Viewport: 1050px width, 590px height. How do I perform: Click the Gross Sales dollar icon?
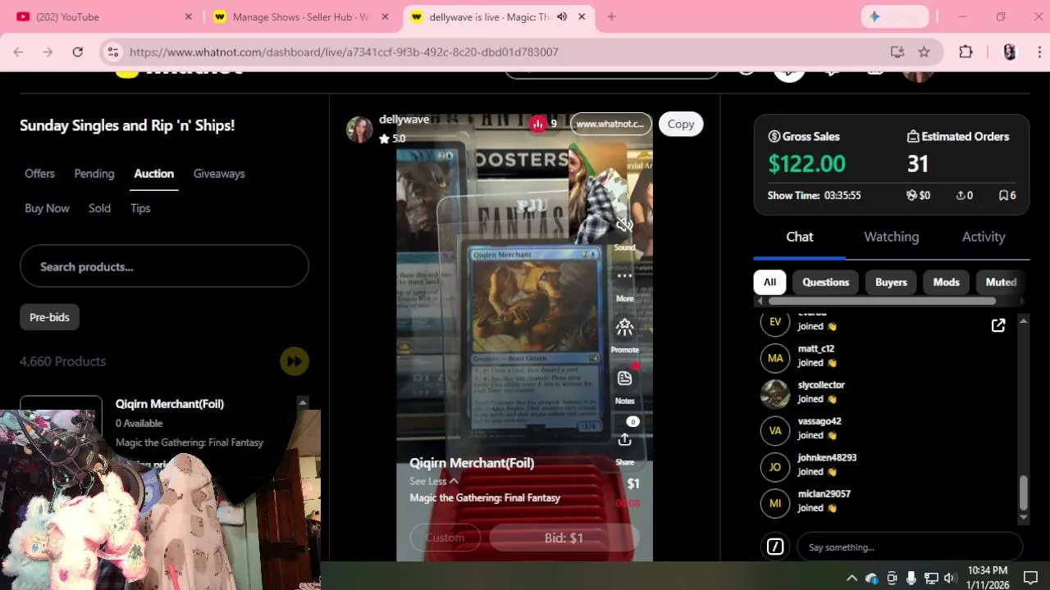coord(774,137)
